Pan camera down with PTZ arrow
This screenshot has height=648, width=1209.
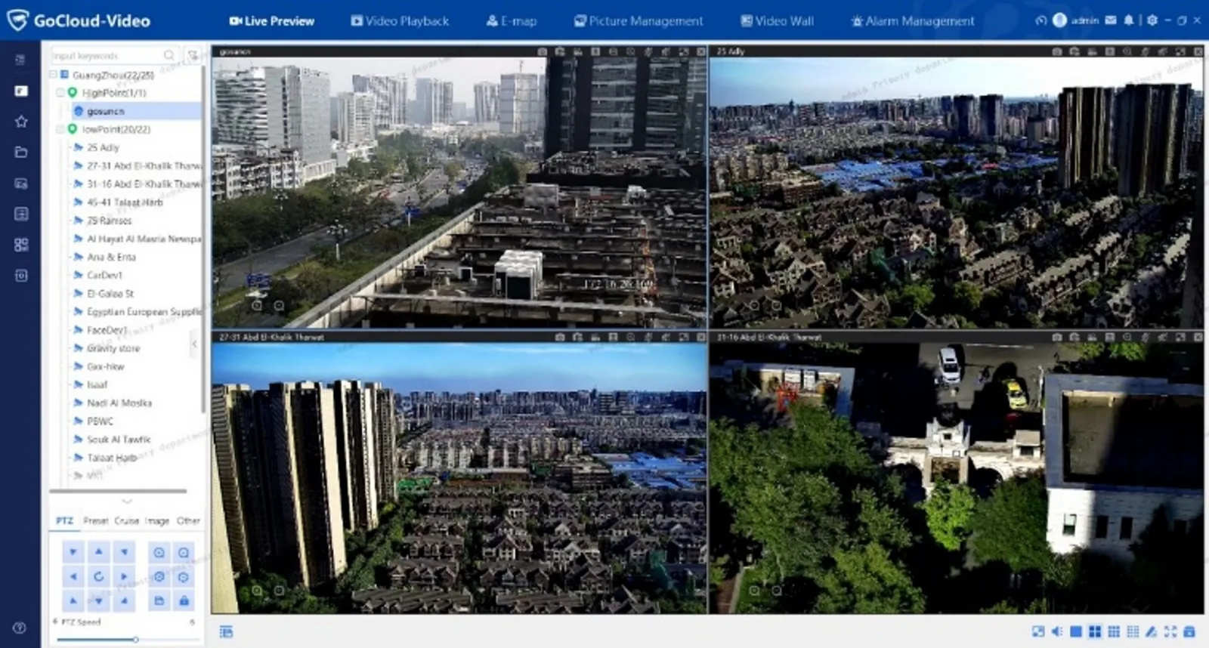pyautogui.click(x=98, y=601)
